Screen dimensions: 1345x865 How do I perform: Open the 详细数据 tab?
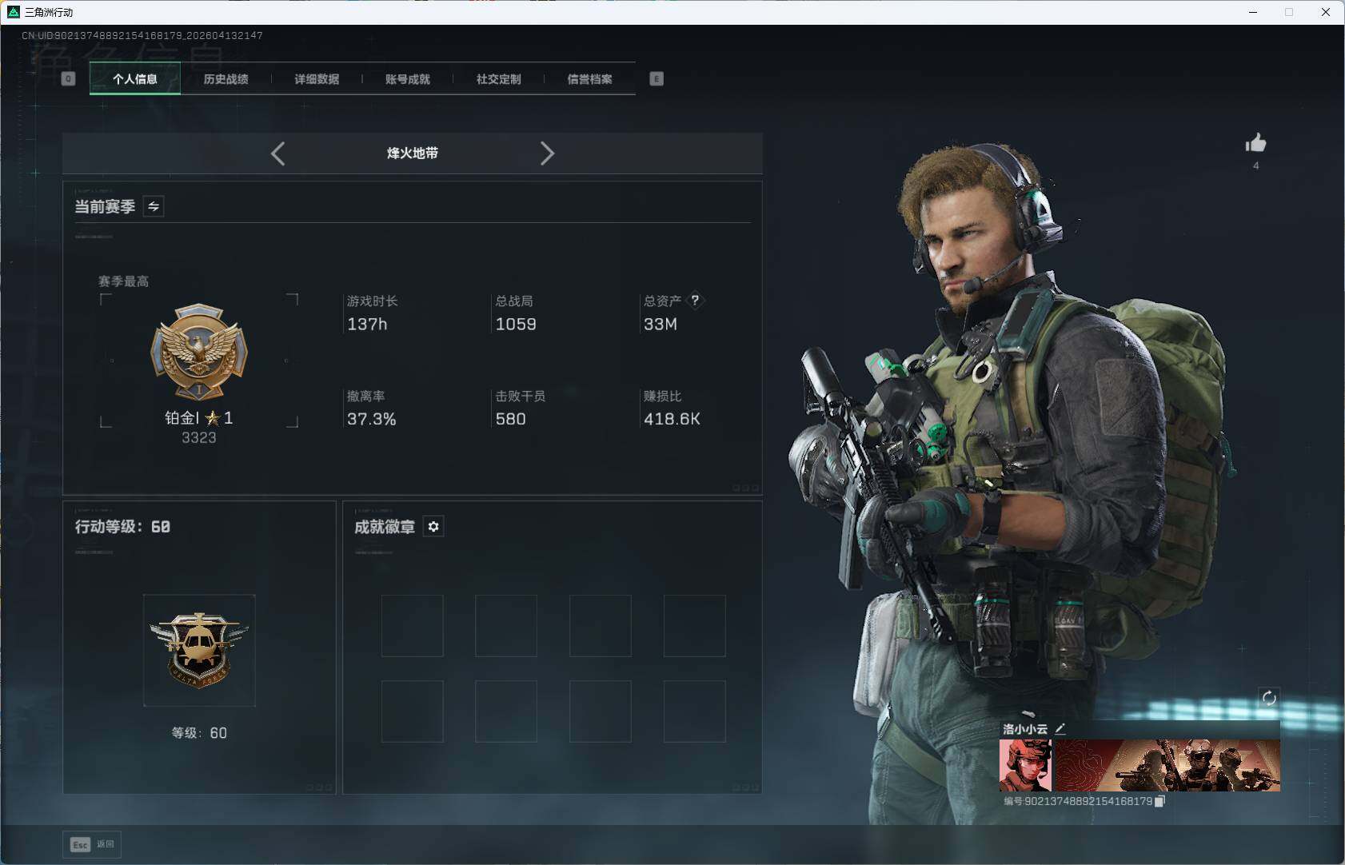point(317,78)
